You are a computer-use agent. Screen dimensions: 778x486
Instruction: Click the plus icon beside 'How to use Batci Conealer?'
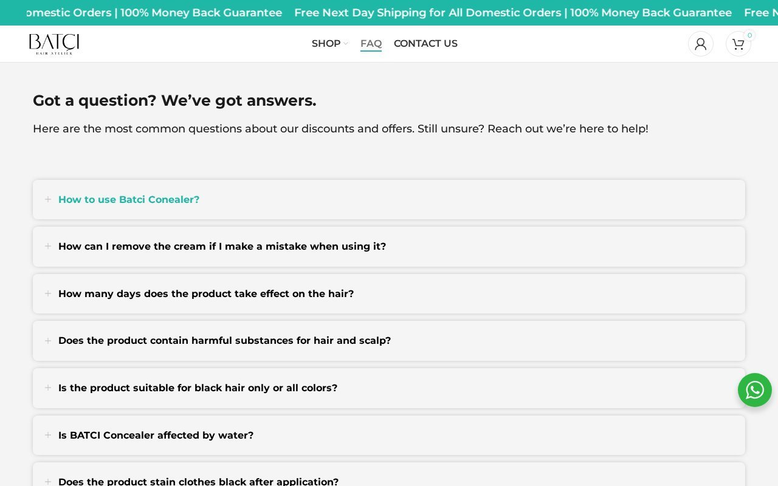pyautogui.click(x=48, y=199)
